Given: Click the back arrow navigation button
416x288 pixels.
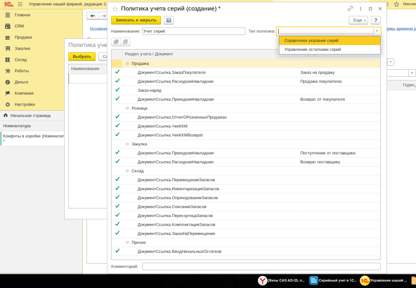Looking at the screenshot, I should [x=93, y=16].
